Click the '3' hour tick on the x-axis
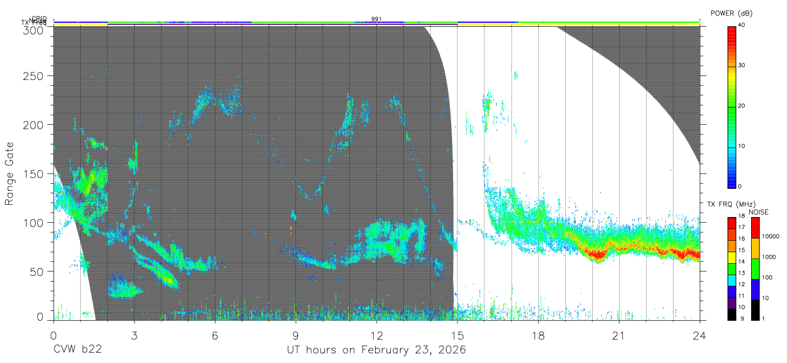Image resolution: width=787 pixels, height=363 pixels. coord(134,335)
